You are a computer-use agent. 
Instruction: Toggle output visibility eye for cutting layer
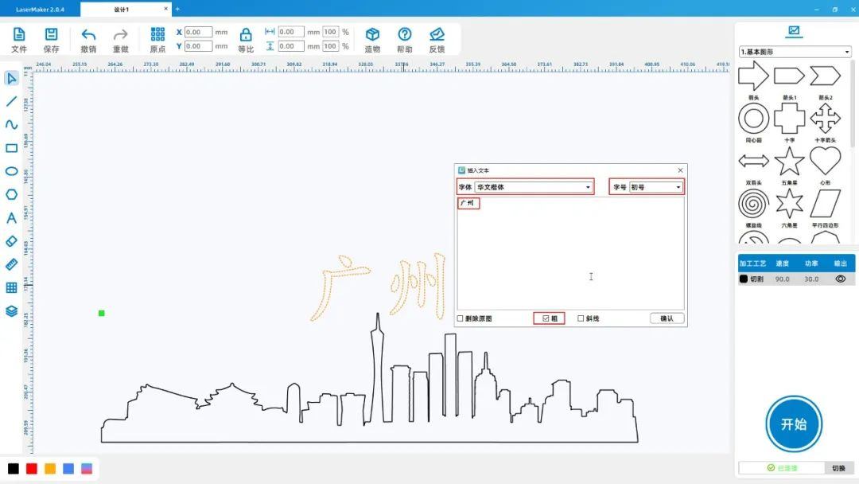840,279
